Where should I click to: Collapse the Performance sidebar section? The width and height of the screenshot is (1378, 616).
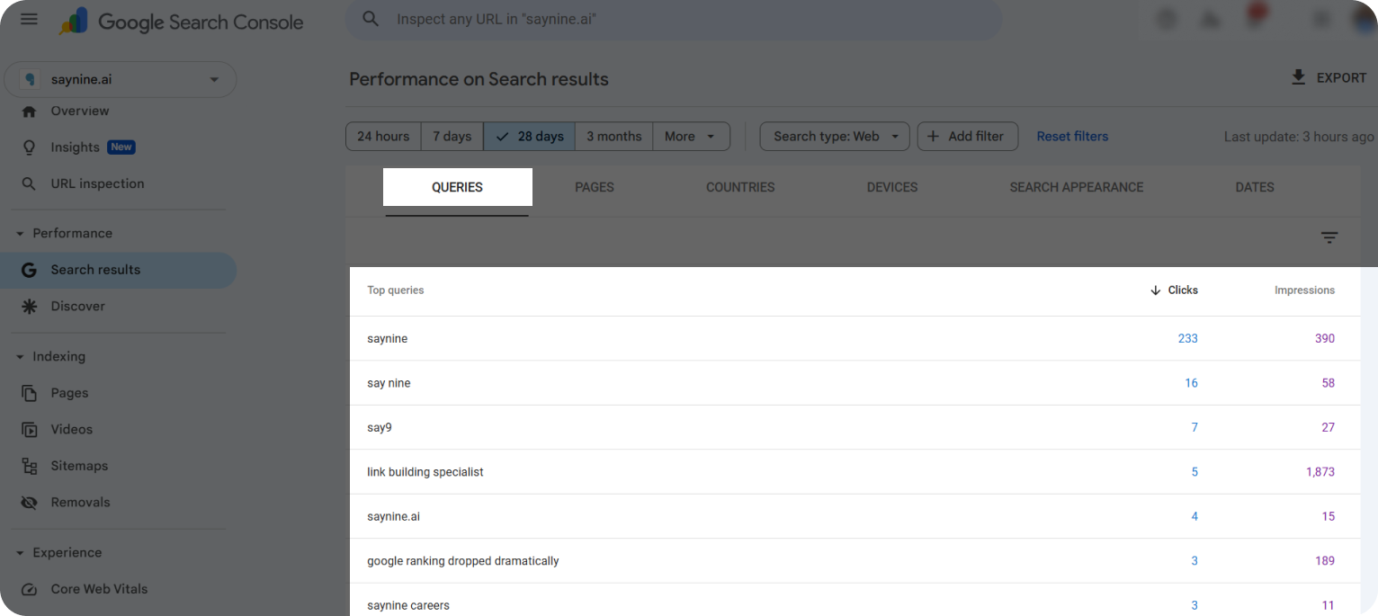(x=20, y=234)
